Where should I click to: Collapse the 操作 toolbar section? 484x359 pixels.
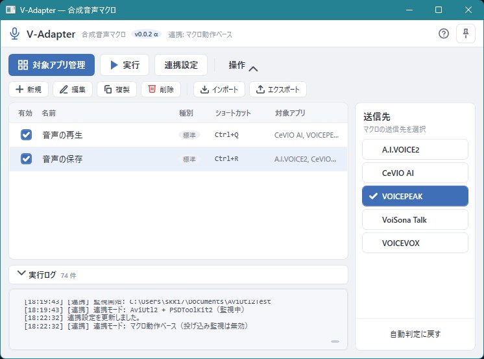(243, 65)
